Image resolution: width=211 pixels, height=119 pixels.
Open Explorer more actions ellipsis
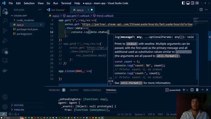coord(40,10)
